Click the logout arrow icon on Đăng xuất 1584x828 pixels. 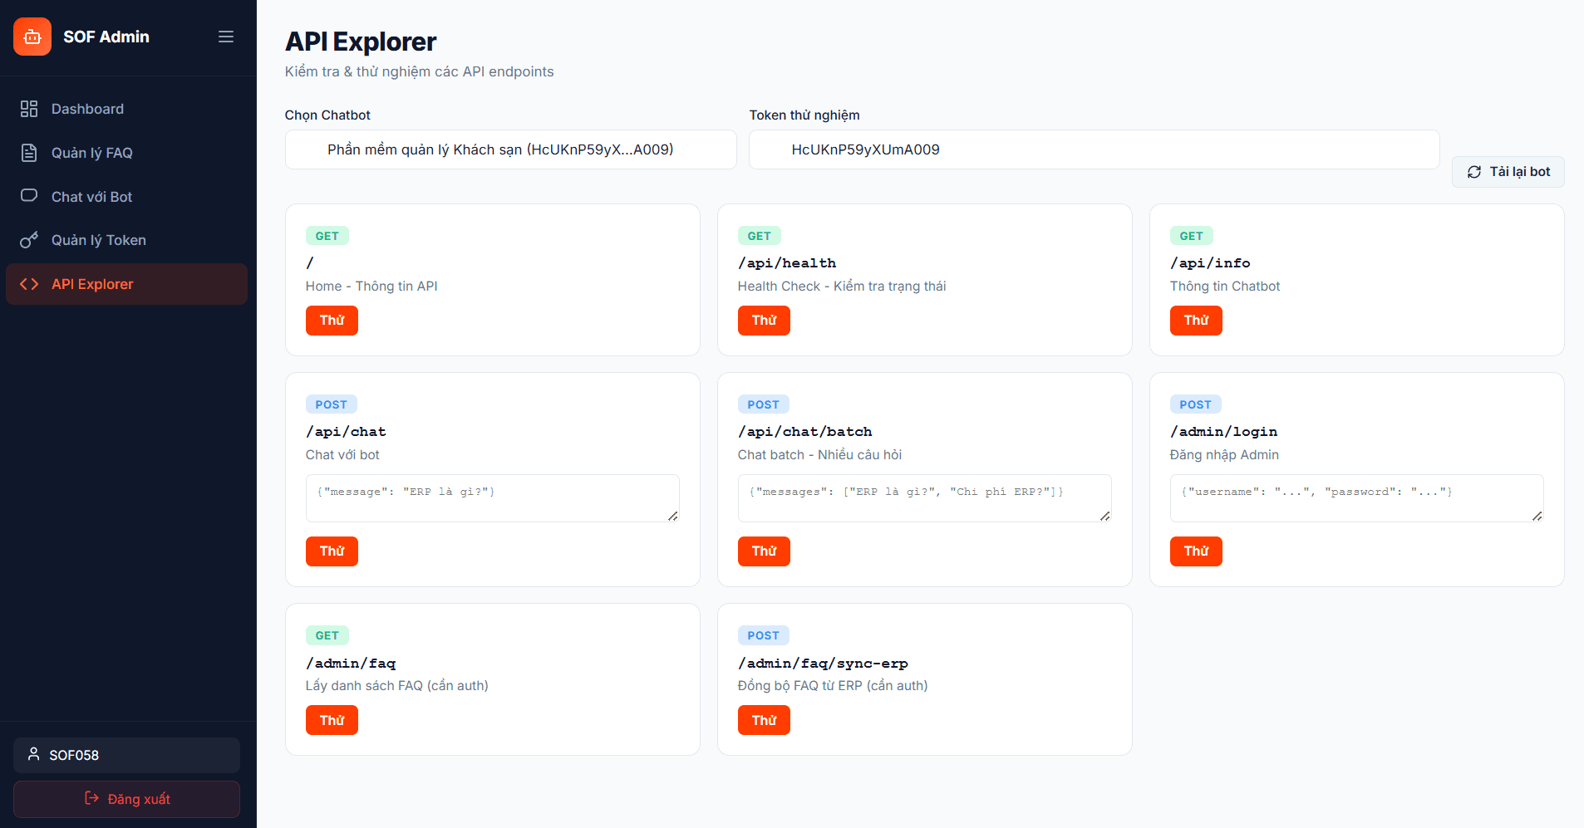pyautogui.click(x=91, y=798)
